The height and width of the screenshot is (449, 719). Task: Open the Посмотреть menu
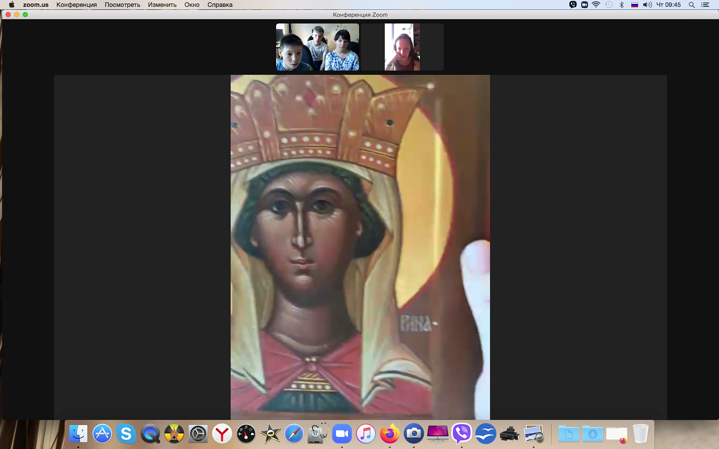click(123, 5)
